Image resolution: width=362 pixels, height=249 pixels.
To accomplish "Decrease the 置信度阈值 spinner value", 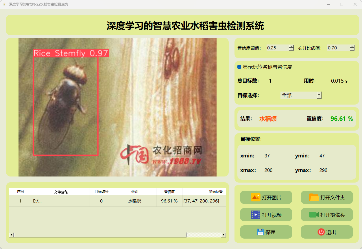I will coord(291,49).
